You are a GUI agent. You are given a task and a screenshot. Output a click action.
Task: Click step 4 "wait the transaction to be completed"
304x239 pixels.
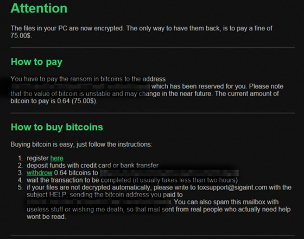[132, 180]
